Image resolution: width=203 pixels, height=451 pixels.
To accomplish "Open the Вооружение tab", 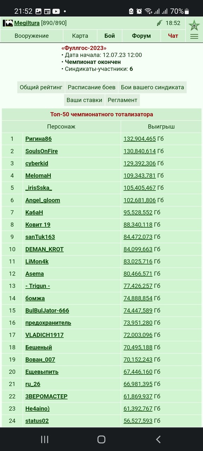I will tap(32, 36).
